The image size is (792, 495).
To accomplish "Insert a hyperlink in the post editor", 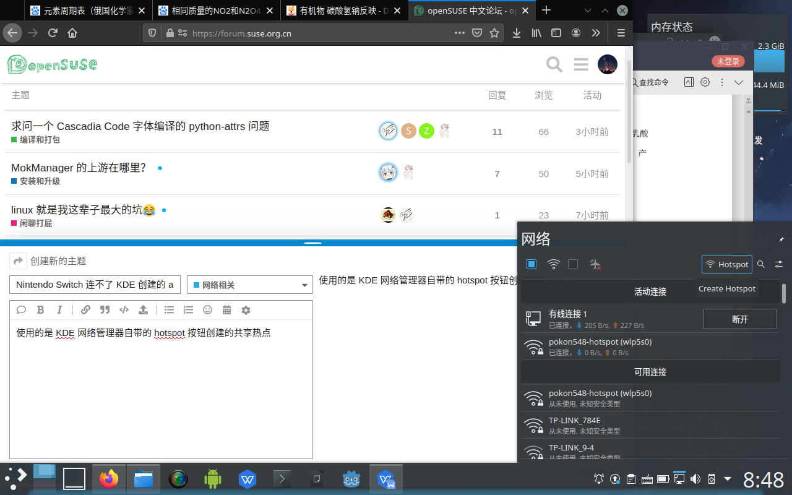I will click(85, 309).
